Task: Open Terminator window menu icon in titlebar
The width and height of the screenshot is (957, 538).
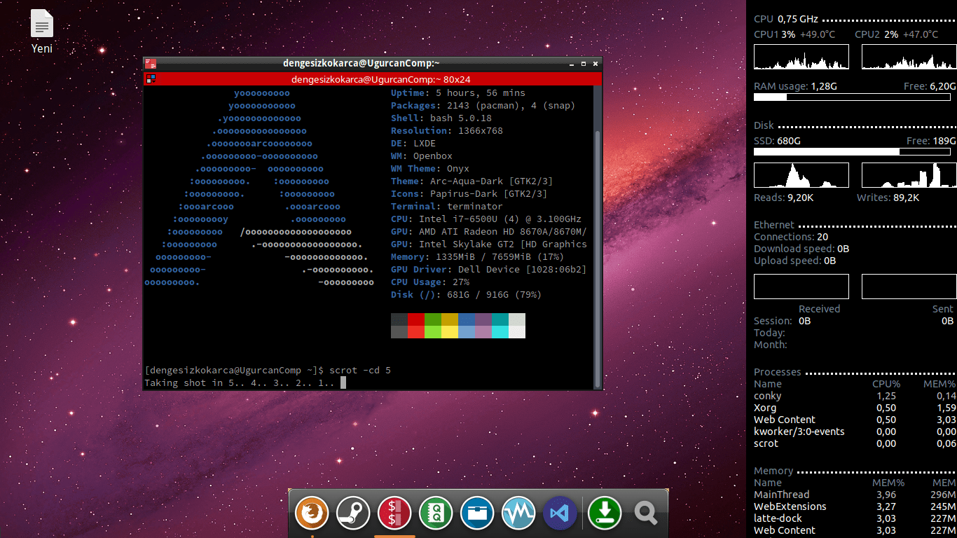Action: click(151, 63)
